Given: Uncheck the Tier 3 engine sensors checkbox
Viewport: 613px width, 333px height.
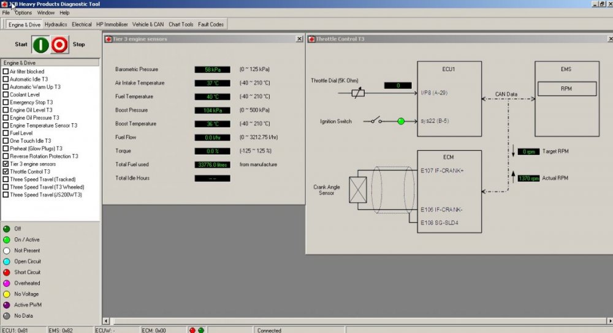Looking at the screenshot, I should tap(6, 164).
